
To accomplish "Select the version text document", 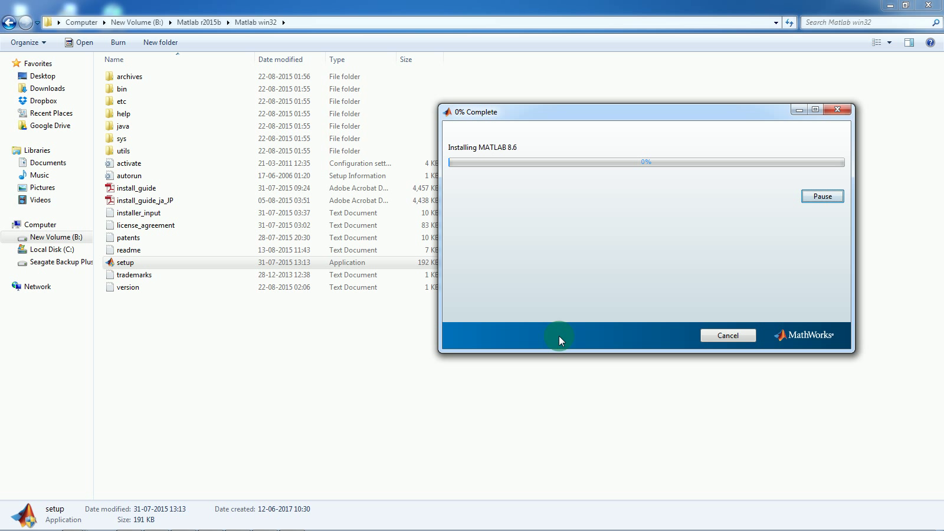I will tap(127, 287).
